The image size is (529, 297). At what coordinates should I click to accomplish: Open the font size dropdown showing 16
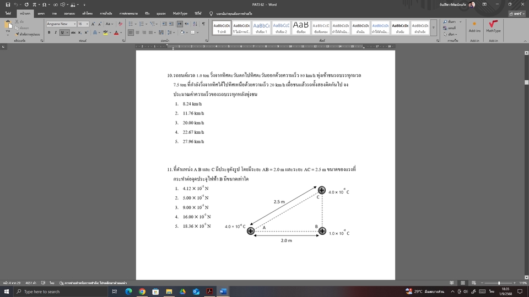(x=83, y=24)
